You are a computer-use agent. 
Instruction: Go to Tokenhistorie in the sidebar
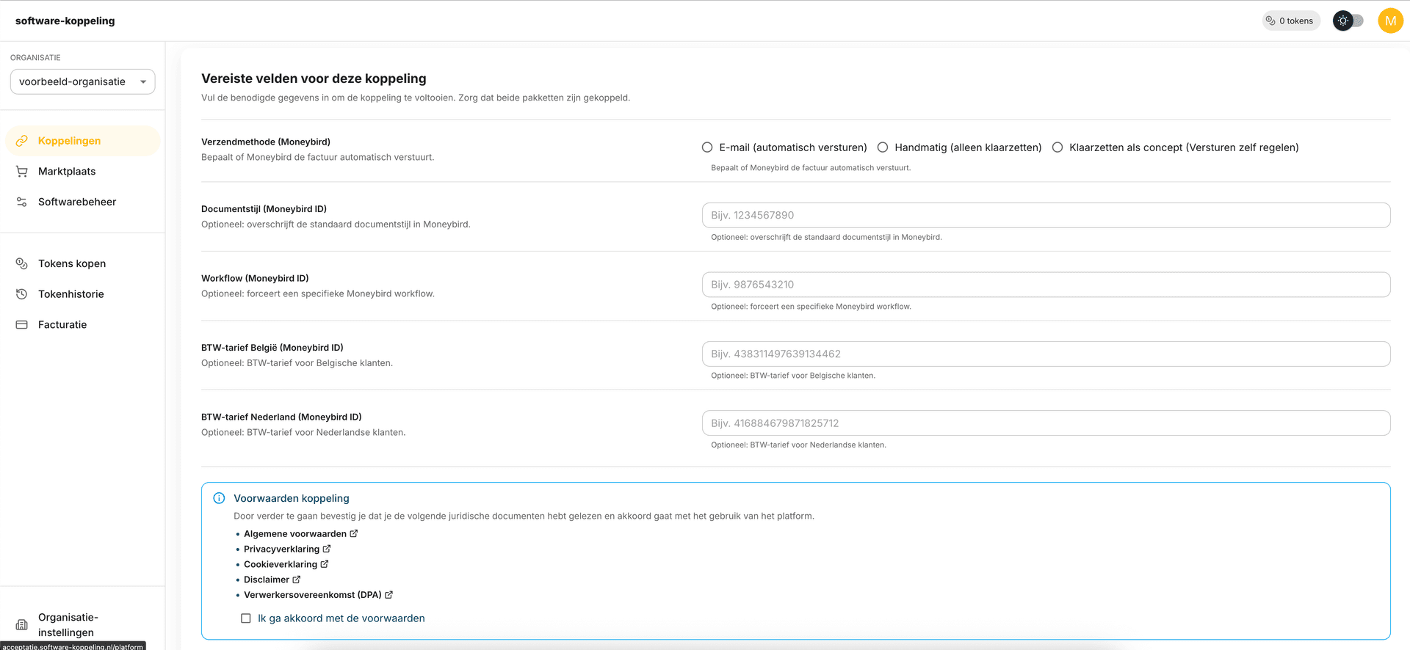pyautogui.click(x=71, y=294)
